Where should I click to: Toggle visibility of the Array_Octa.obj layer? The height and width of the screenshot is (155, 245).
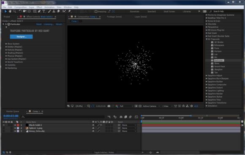click(4, 131)
